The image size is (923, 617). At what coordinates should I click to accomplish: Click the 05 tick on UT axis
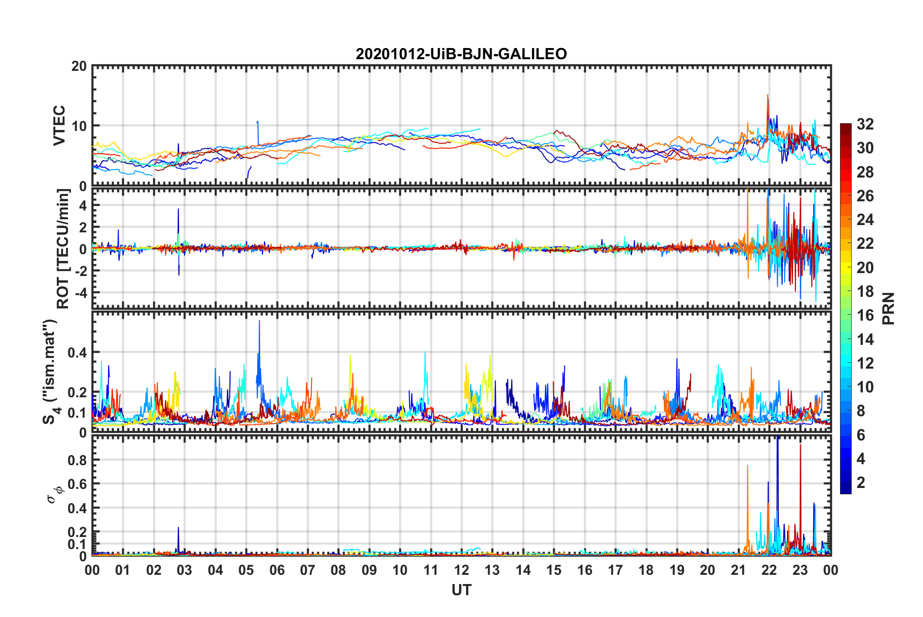coord(246,570)
